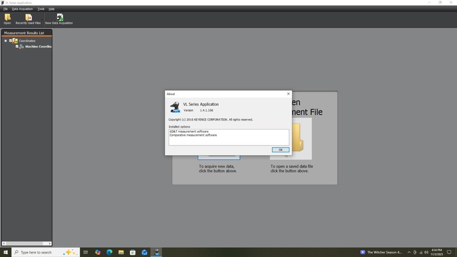Open the Recently Used Files toolbar button
This screenshot has width=457, height=257.
(x=28, y=19)
